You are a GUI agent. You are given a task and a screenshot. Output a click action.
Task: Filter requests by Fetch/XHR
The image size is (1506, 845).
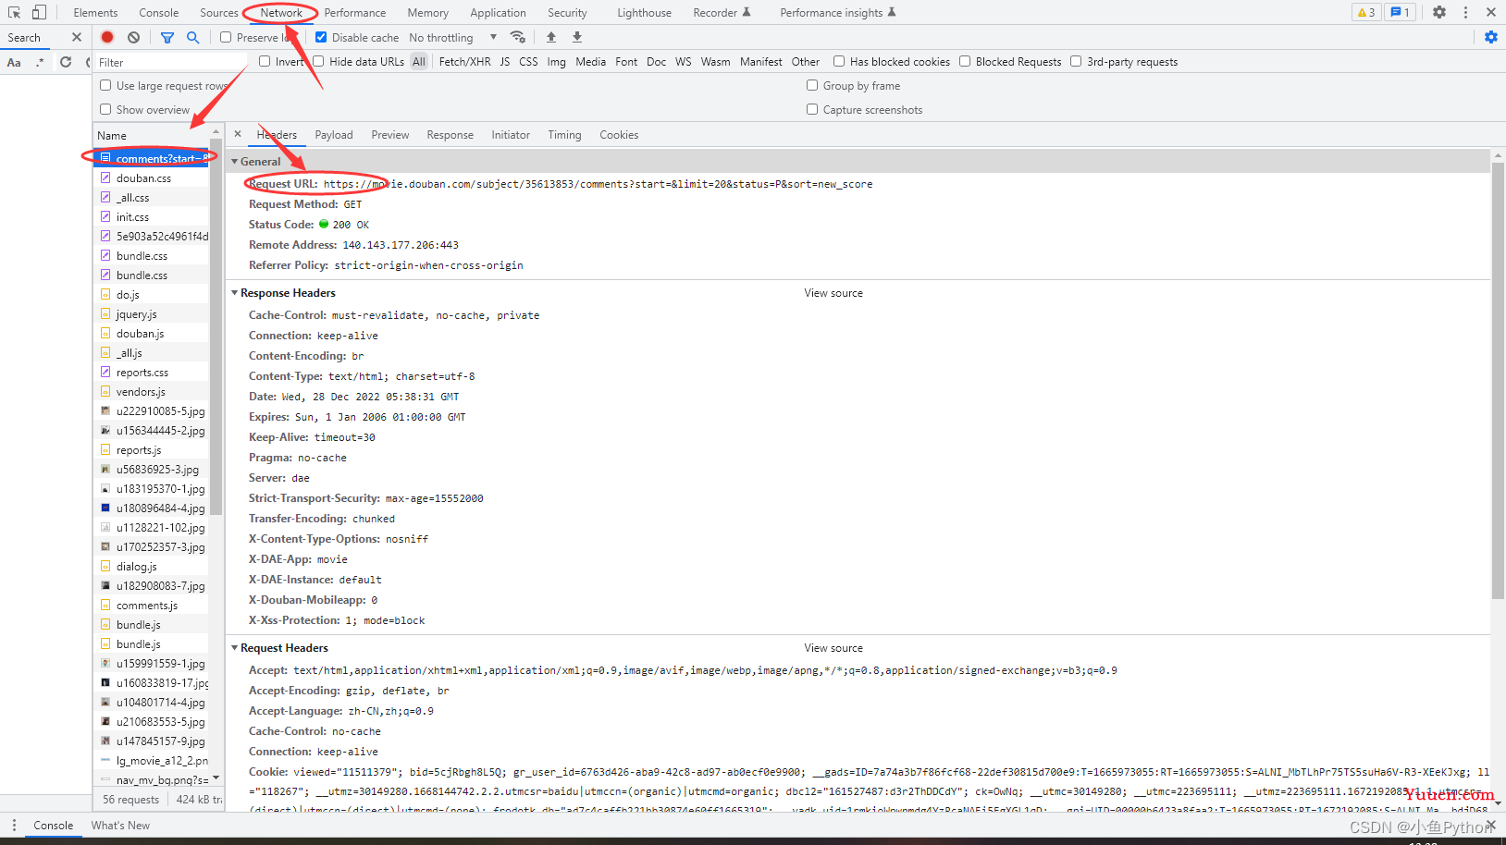464,61
